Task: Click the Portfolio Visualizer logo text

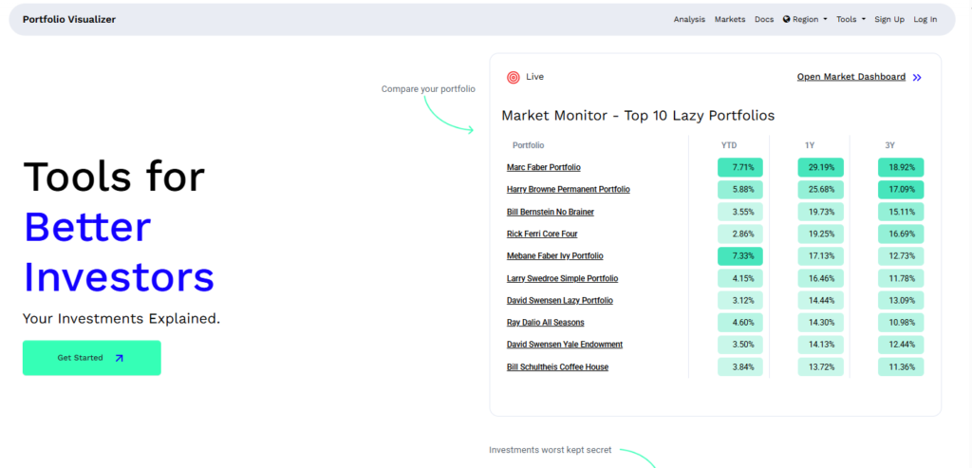Action: tap(69, 19)
